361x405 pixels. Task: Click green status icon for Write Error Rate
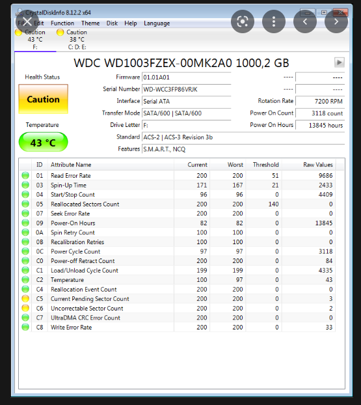[x=25, y=327]
